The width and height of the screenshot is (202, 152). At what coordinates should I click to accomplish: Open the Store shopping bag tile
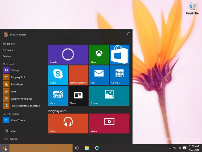[x=119, y=54]
